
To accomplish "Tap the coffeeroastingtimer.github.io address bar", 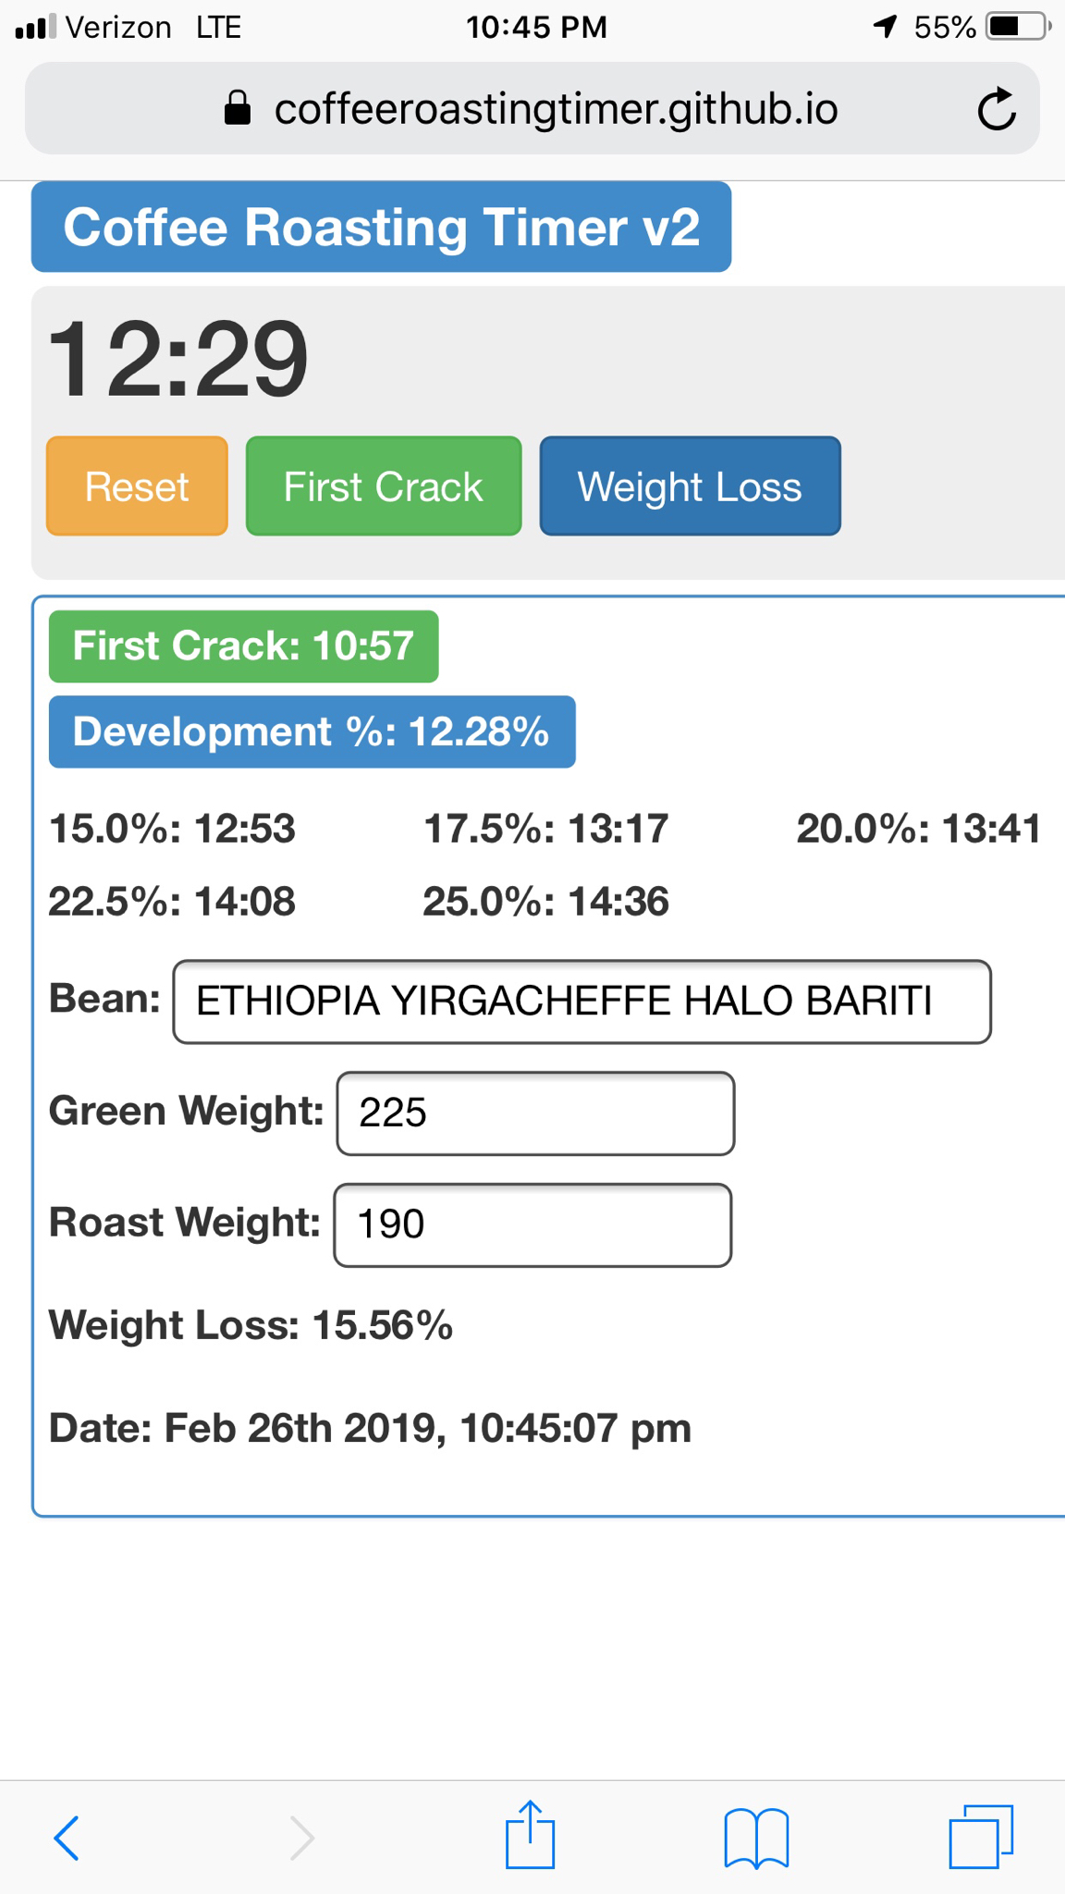I will click(532, 109).
